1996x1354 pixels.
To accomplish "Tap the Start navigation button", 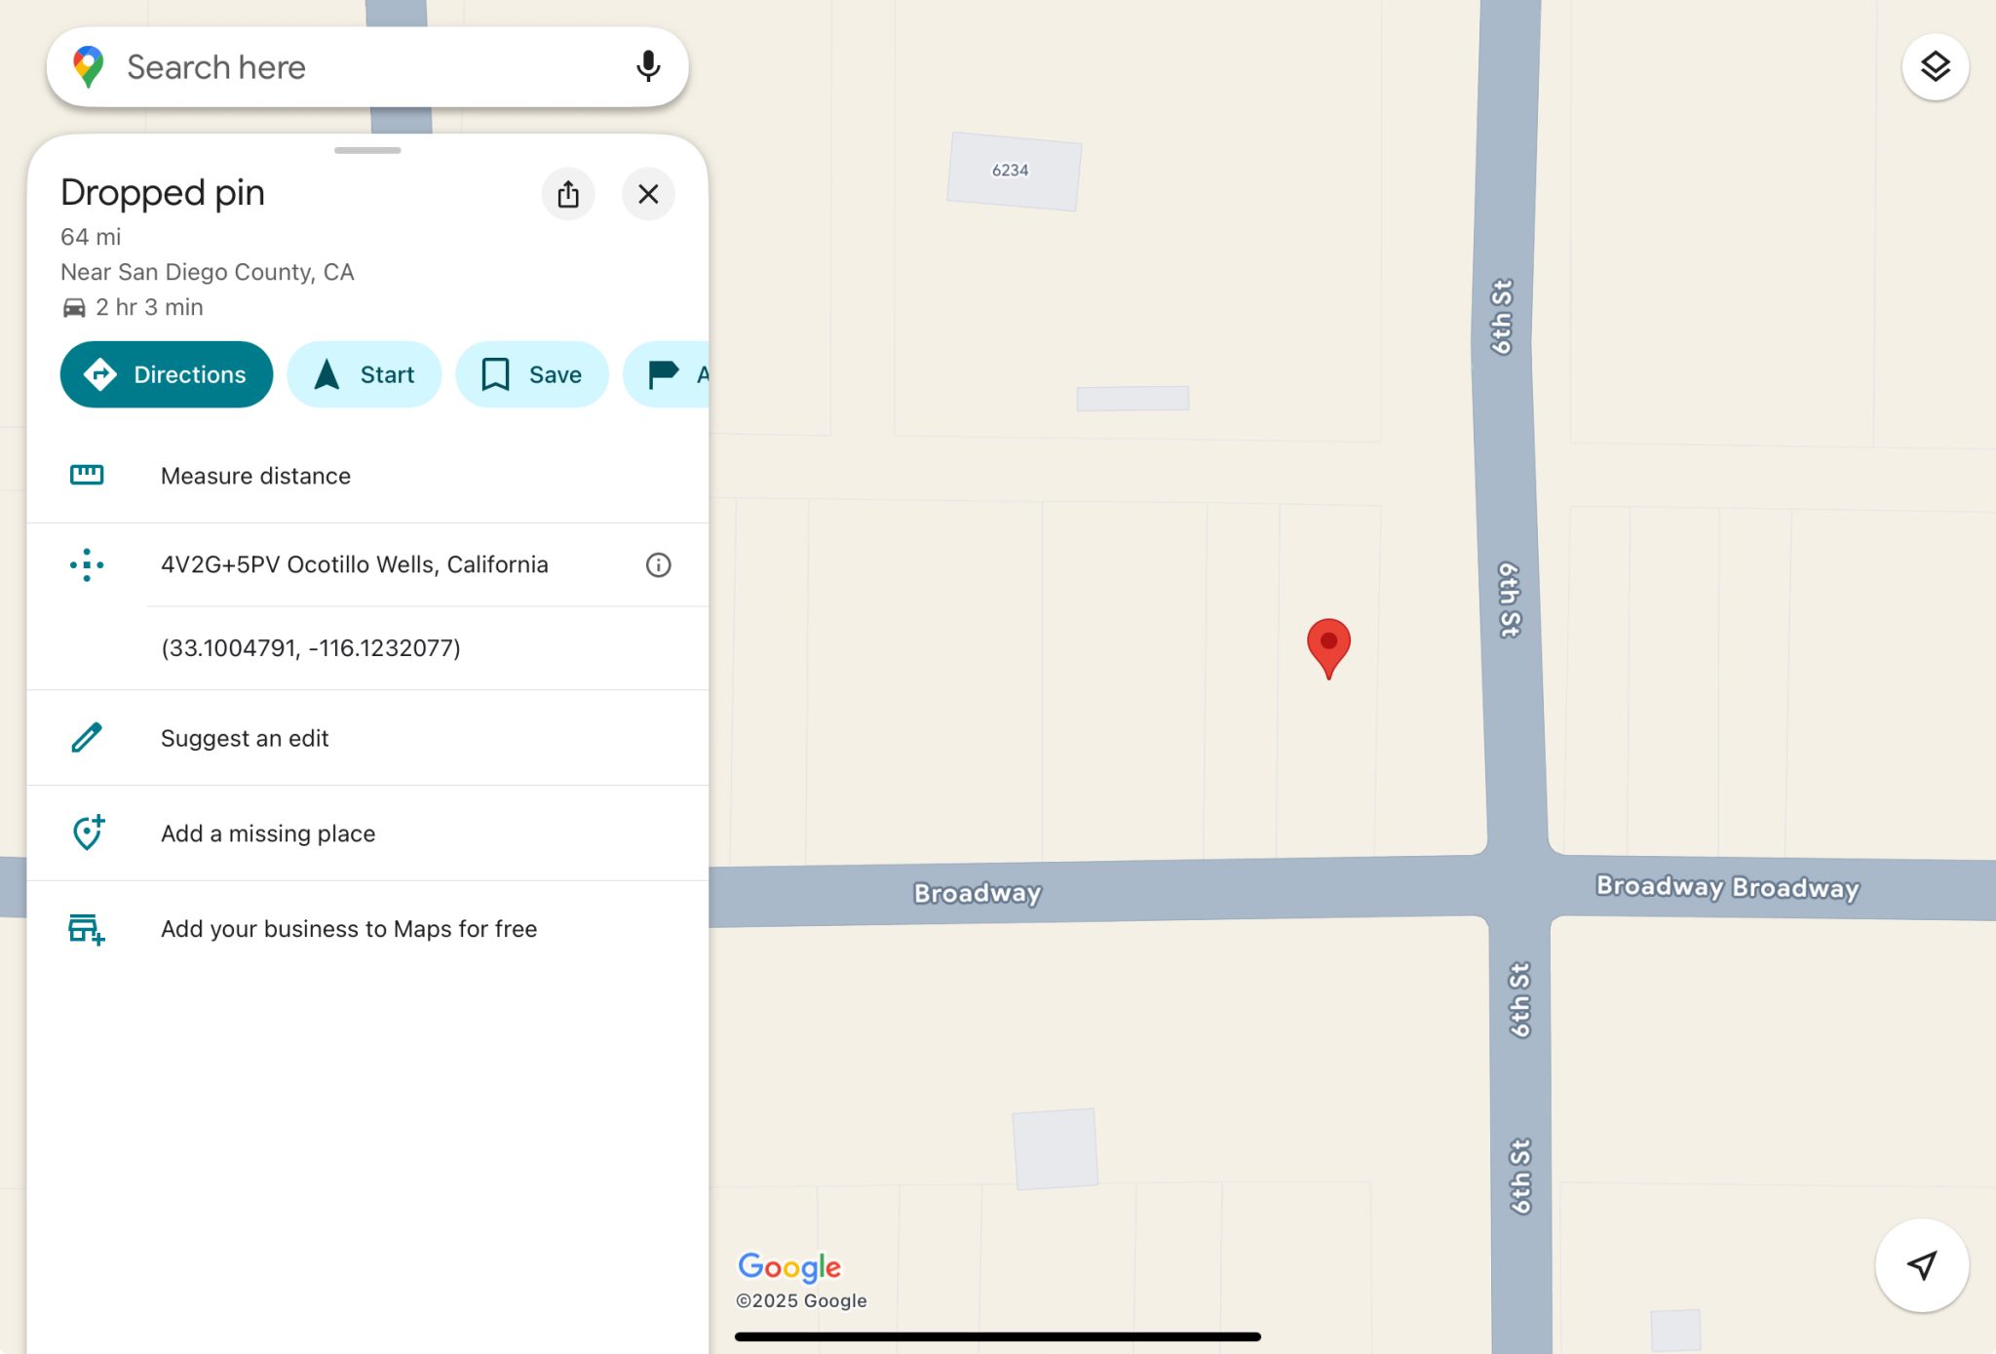I will [x=365, y=374].
